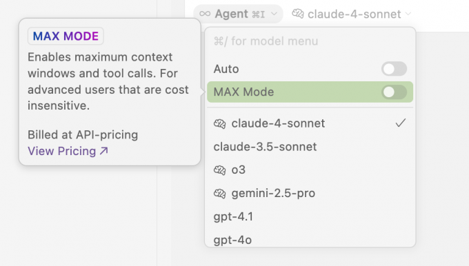
Task: Select gemini-2.5-pro model name
Action: click(x=273, y=194)
